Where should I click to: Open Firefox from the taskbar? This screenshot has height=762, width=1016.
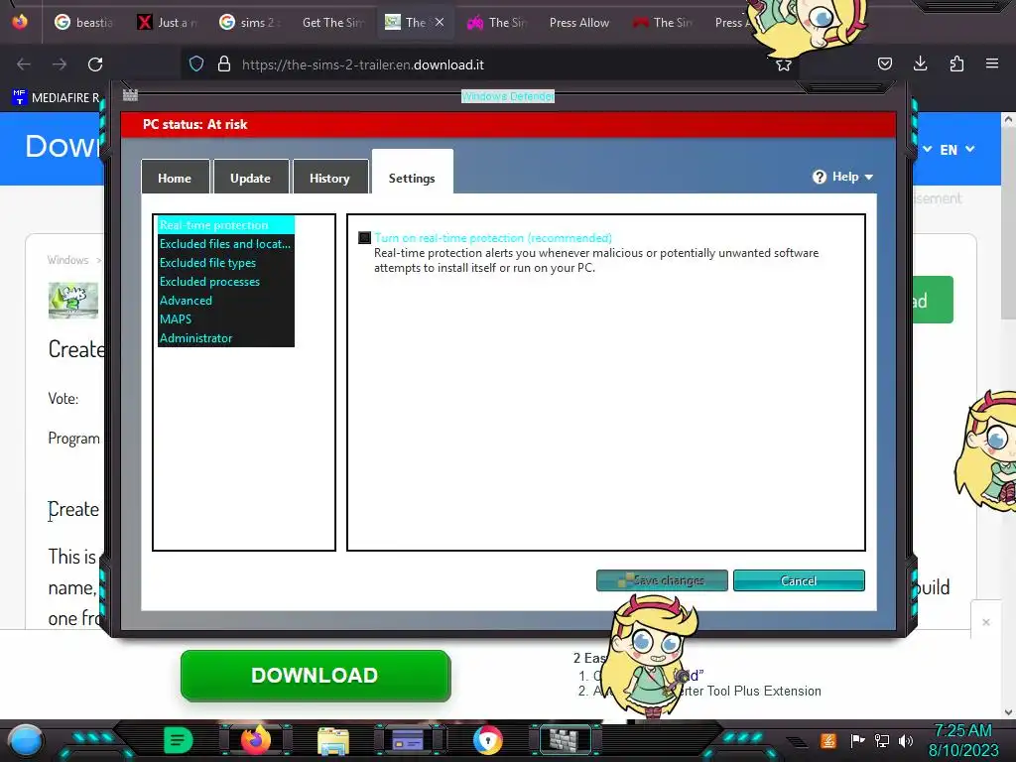[x=255, y=740]
